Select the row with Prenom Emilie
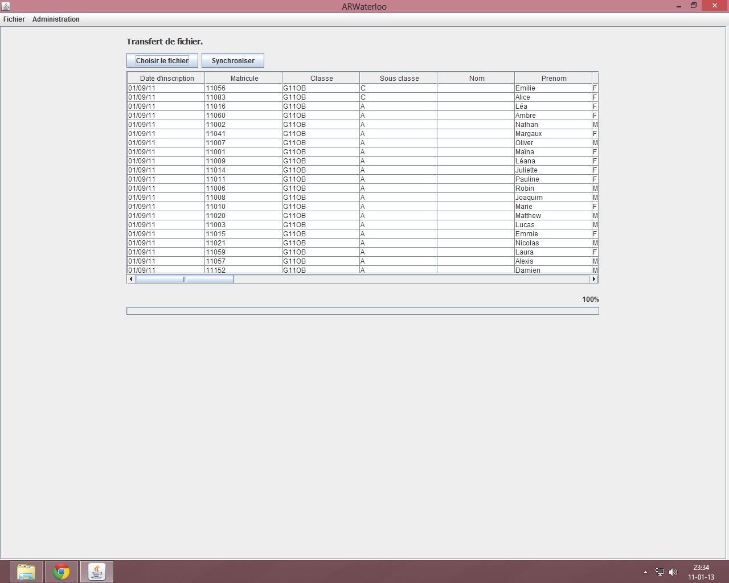The height and width of the screenshot is (583, 729). point(552,88)
